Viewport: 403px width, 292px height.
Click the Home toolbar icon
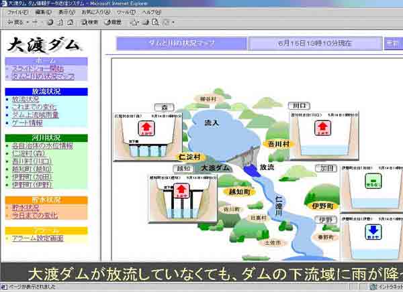coord(71,22)
